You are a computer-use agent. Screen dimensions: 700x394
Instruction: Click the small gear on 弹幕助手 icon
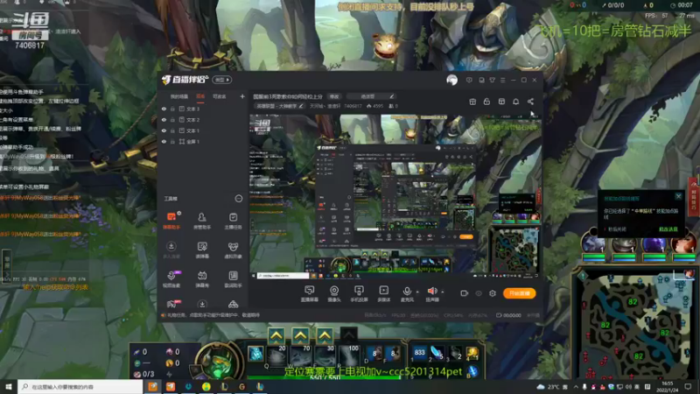pos(178,214)
